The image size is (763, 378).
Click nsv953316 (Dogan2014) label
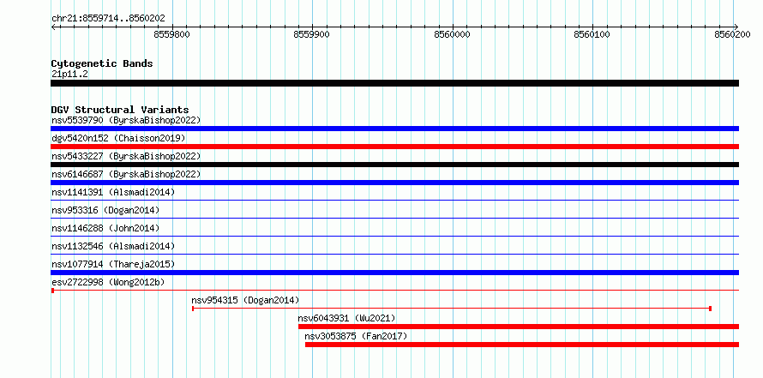click(105, 210)
